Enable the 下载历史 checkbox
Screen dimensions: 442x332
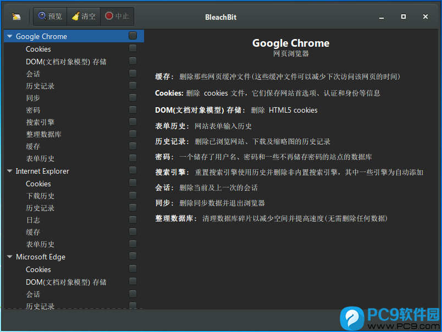(133, 195)
